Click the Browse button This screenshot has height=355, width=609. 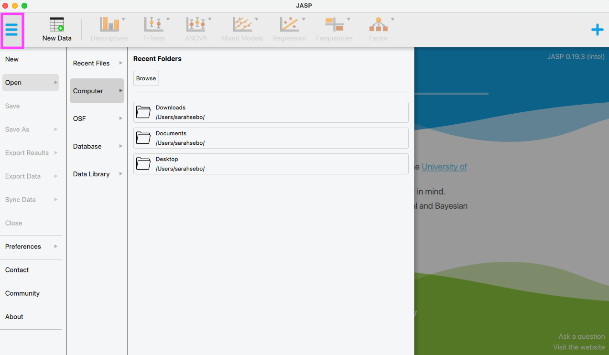coord(146,78)
